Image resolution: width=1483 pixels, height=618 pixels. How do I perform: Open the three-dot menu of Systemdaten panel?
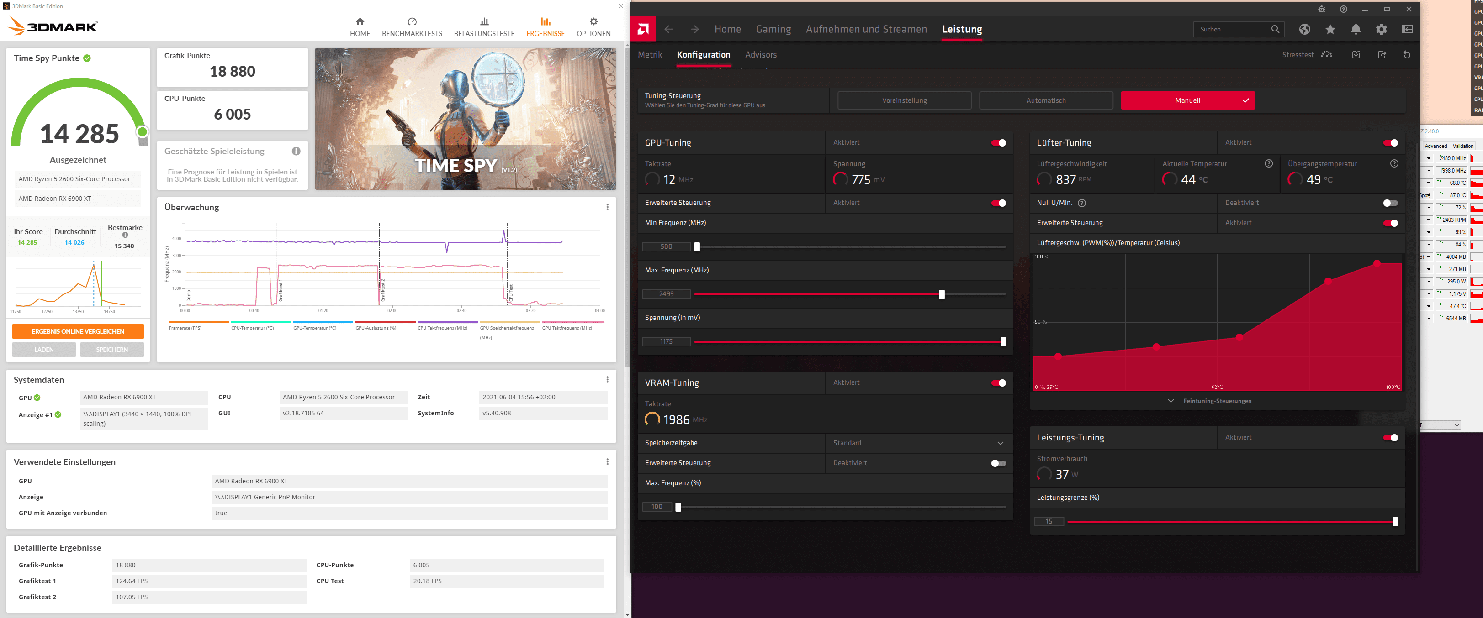pyautogui.click(x=607, y=379)
